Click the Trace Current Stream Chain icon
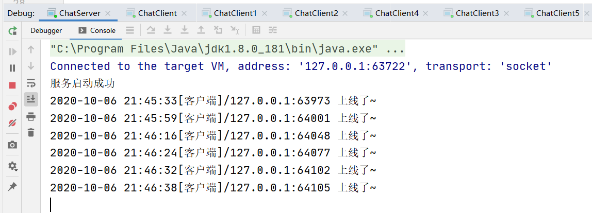Screen dimensions: 592x213 [x=273, y=30]
